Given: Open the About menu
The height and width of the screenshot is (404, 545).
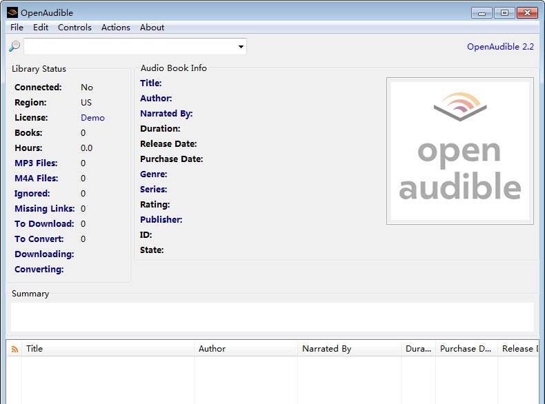Looking at the screenshot, I should [x=152, y=28].
